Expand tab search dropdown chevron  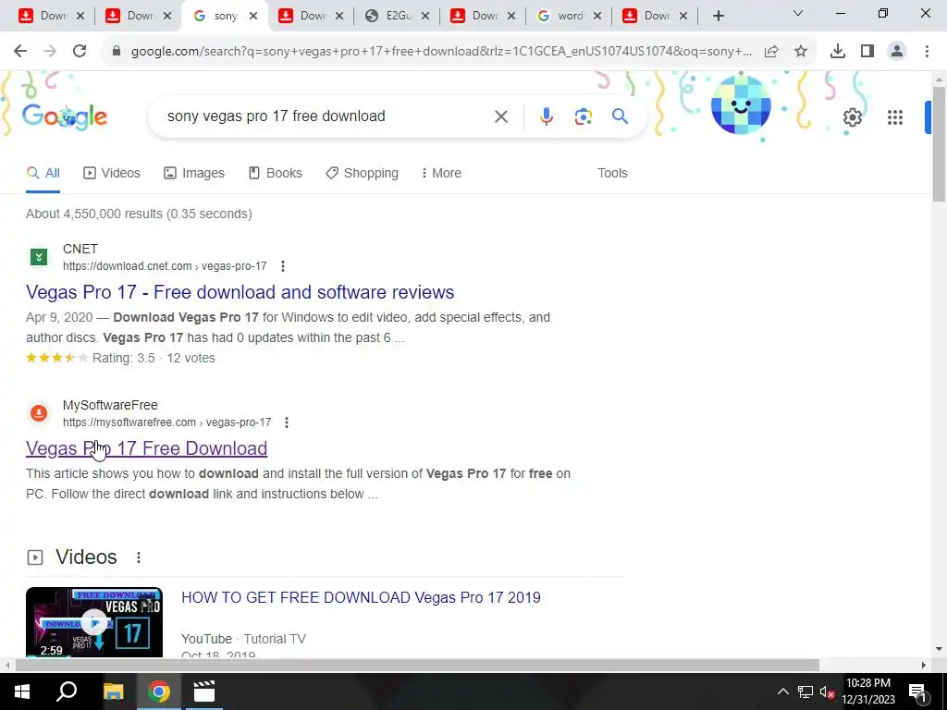(x=798, y=13)
